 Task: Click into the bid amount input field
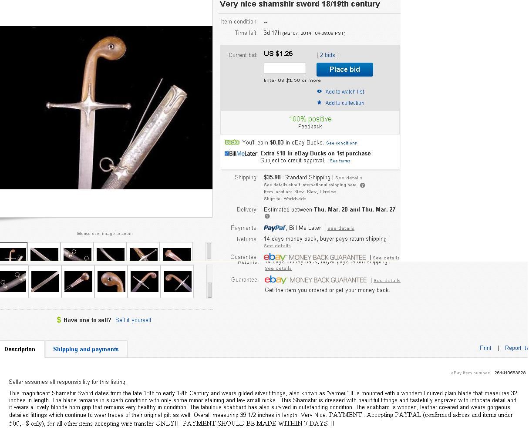tap(285, 68)
